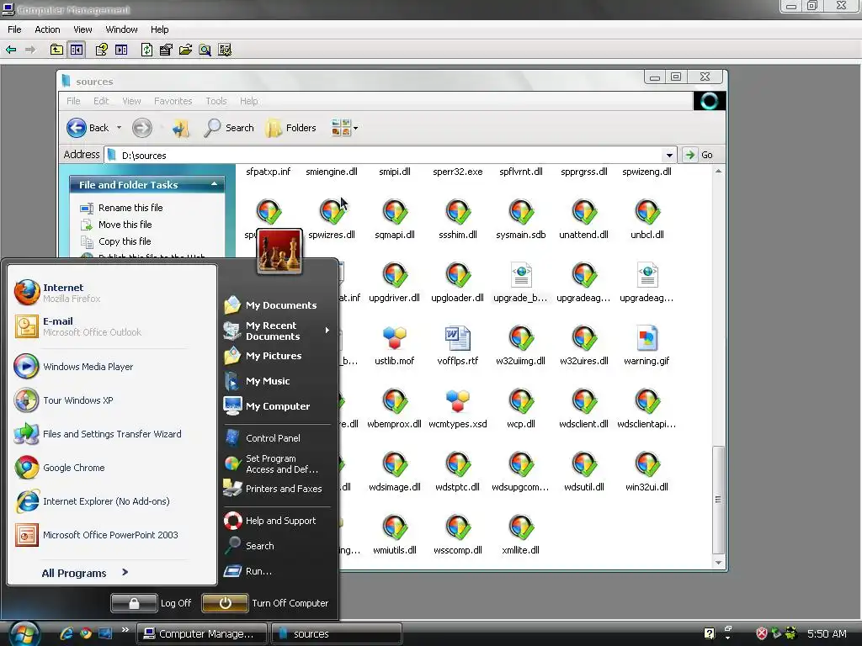Screen dimensions: 862x646
Task: Launch Microsoft Office PowerPoint 2003
Action: pyautogui.click(x=97, y=535)
